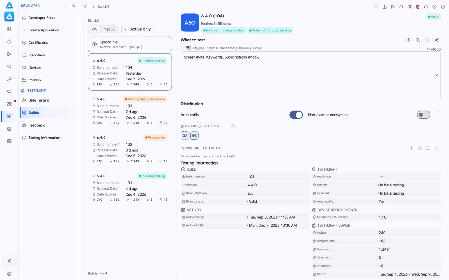The width and height of the screenshot is (449, 280).
Task: Open Feedback in sidebar
Action: pyautogui.click(x=48, y=125)
